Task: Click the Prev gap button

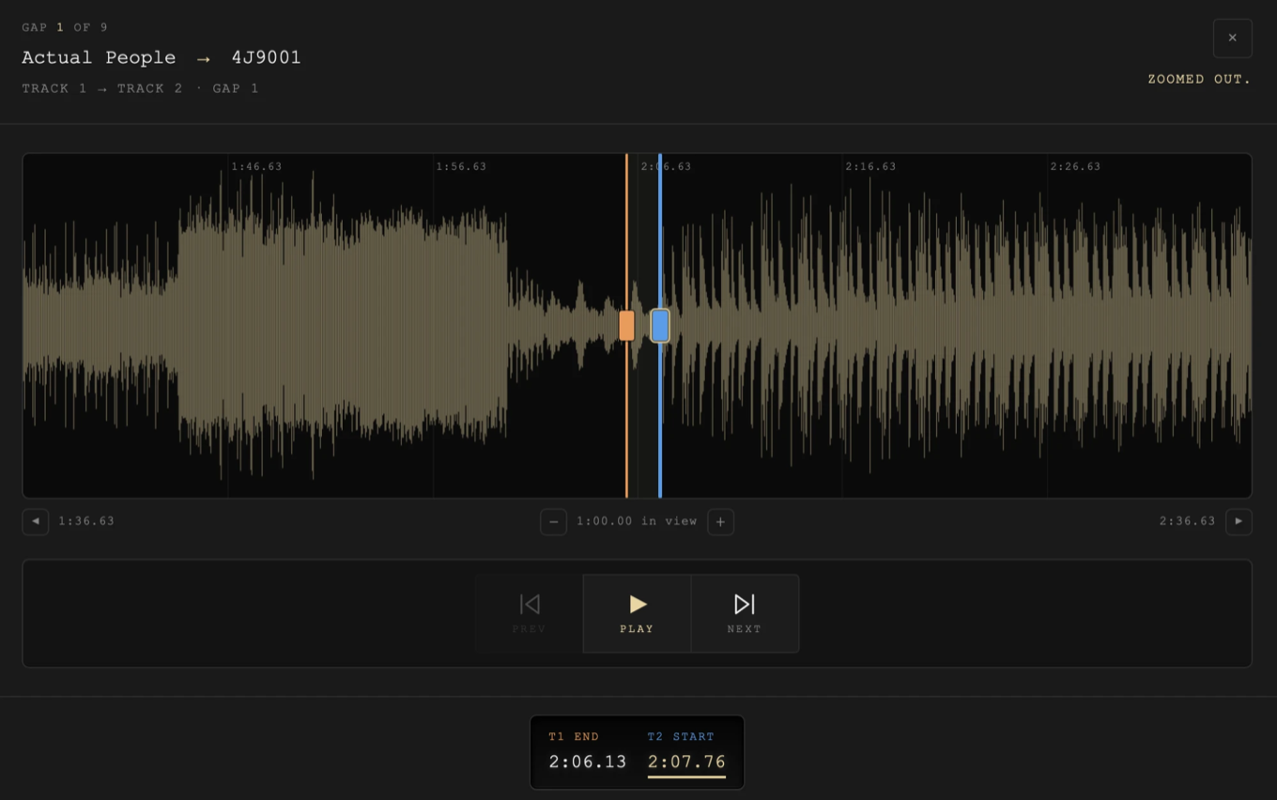Action: 530,613
